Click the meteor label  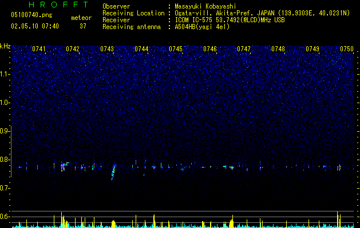point(81,18)
